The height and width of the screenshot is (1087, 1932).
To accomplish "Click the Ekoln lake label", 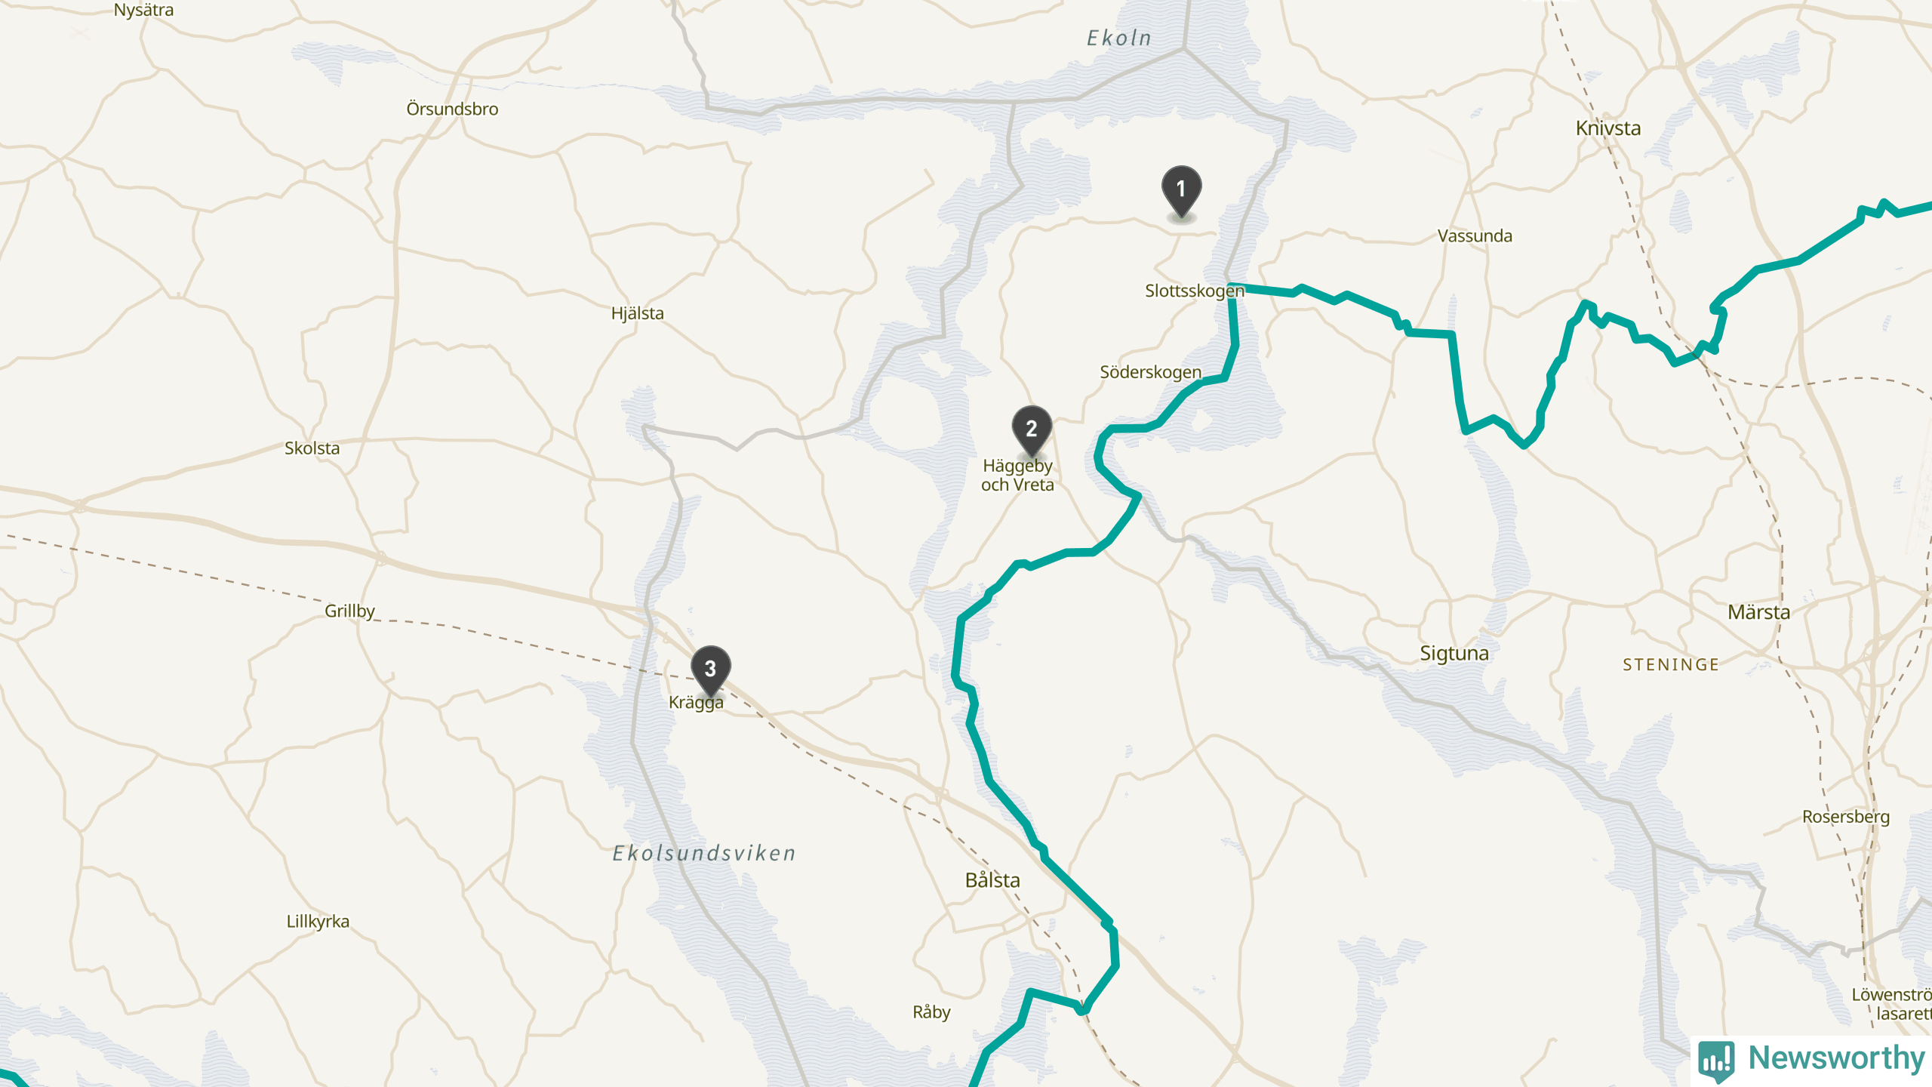I will (x=1119, y=38).
